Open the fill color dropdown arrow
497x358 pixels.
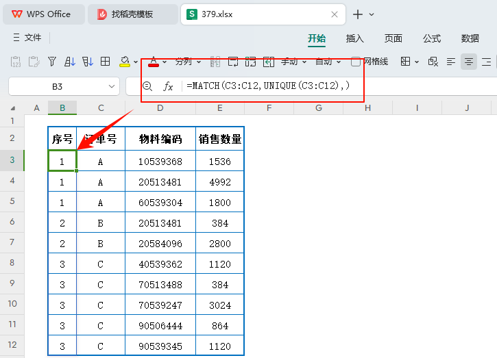coord(136,62)
